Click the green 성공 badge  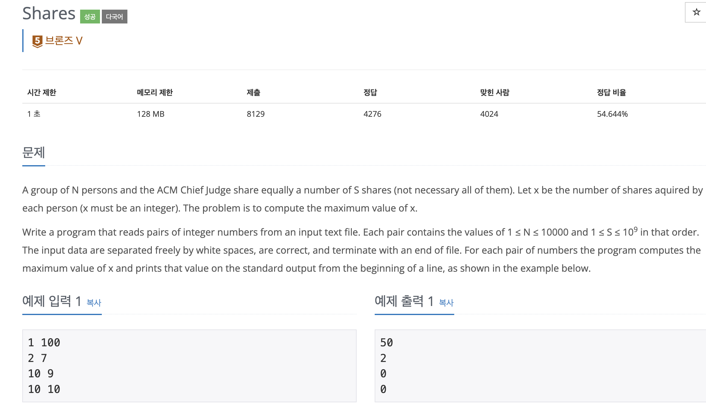point(91,17)
